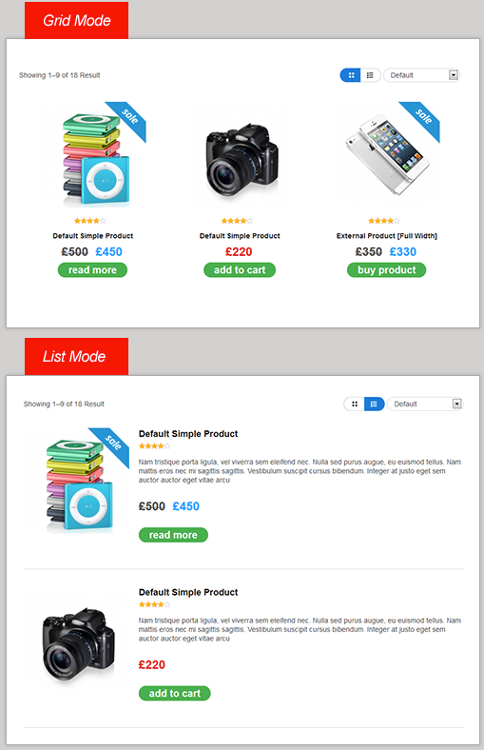Open External Product [Full Width] title link
The height and width of the screenshot is (750, 484).
click(x=386, y=236)
